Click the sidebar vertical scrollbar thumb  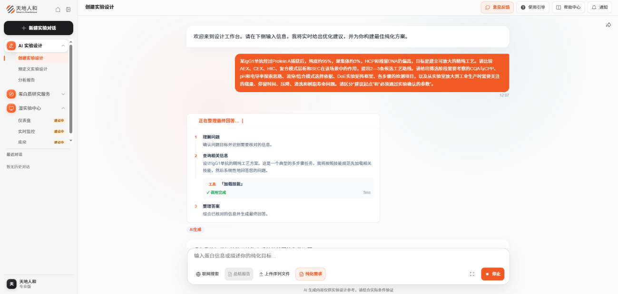pos(71,88)
